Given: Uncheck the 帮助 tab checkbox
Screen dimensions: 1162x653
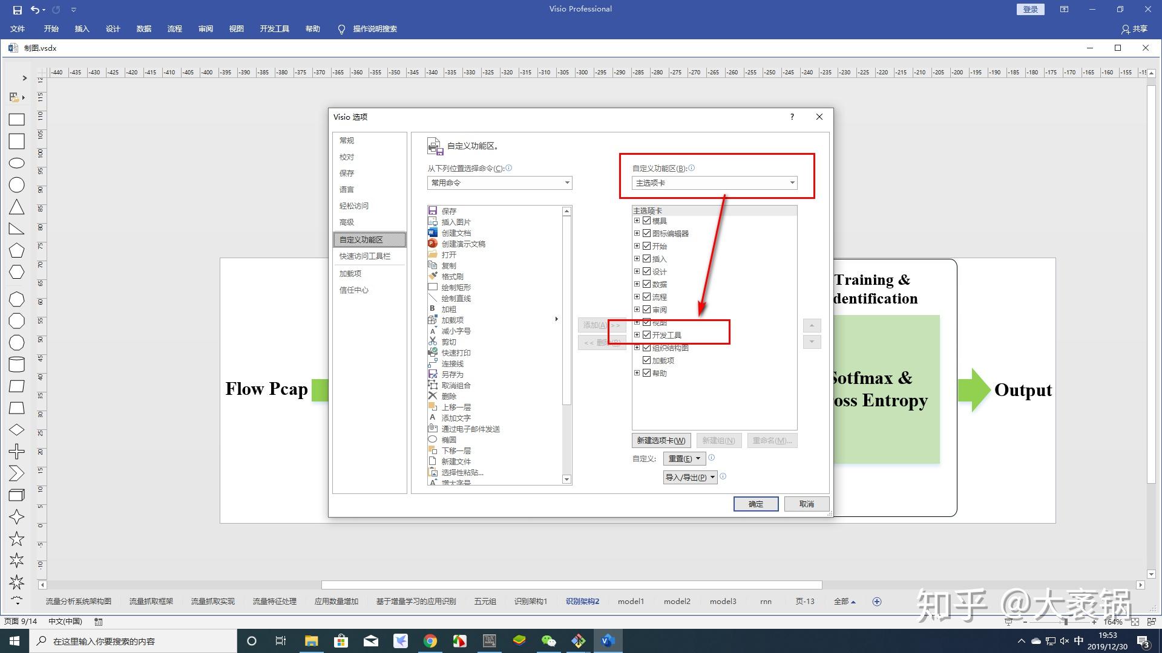Looking at the screenshot, I should pos(646,373).
